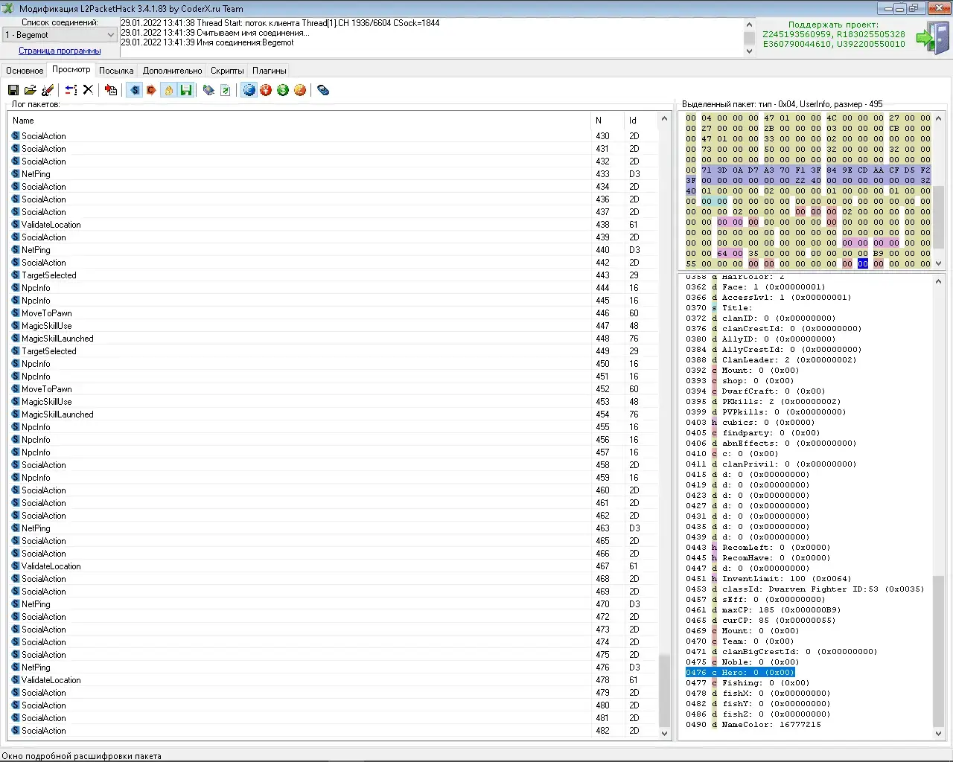This screenshot has height=762, width=953.
Task: Click down arrow of the status log scrollbar
Action: pos(749,51)
